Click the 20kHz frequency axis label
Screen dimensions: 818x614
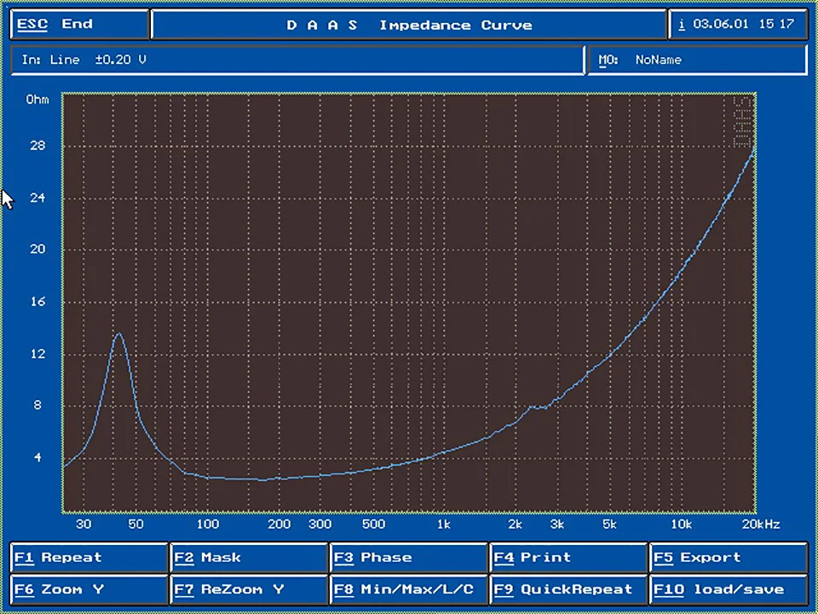(761, 524)
